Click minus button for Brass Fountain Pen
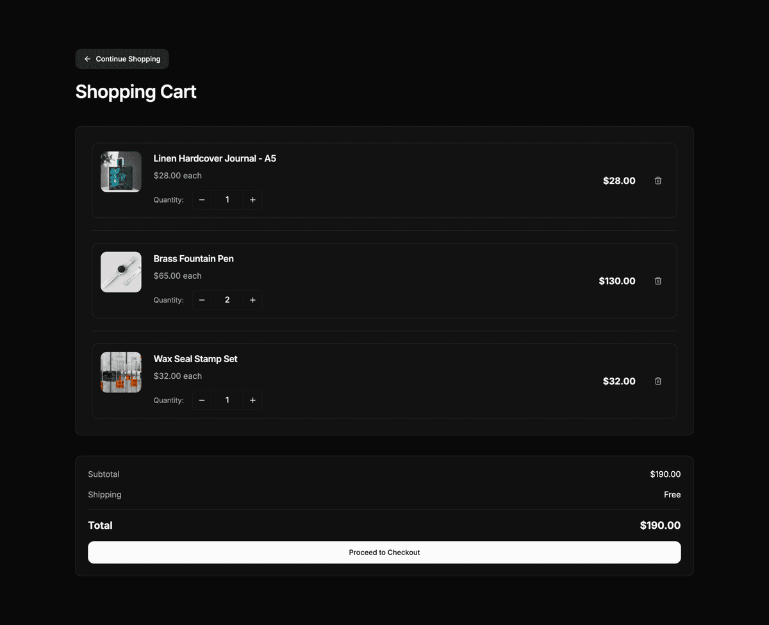The height and width of the screenshot is (625, 769). 201,299
